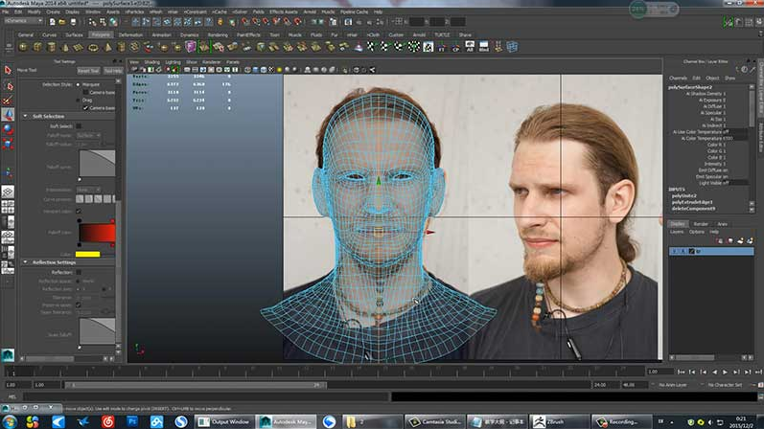Toggle layer visibility V box in layer editor

click(675, 251)
